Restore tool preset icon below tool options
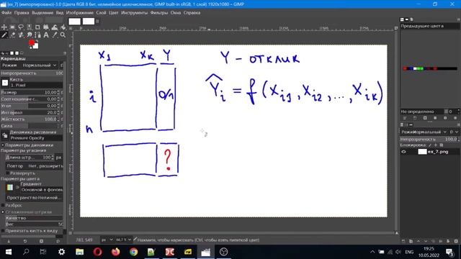This screenshot has width=461, height=259. tap(25, 241)
